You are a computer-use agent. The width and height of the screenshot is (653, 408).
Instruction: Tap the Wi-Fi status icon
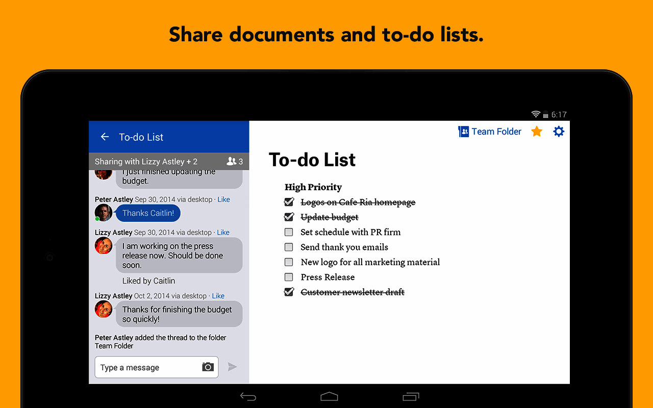pyautogui.click(x=535, y=114)
